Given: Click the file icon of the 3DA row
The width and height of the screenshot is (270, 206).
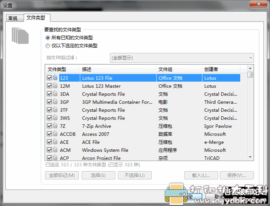Looking at the screenshot, I should [55, 94].
